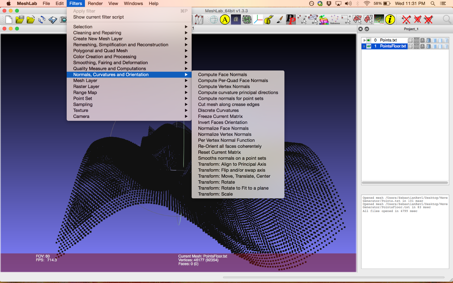Hide the Points.txt layer with its eye toggle
This screenshot has height=283, width=453.
[369, 40]
